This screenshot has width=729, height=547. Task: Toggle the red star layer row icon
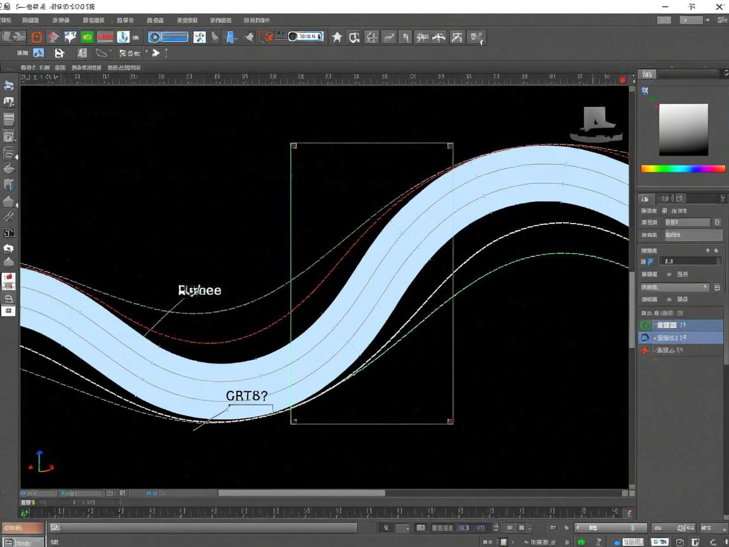point(645,350)
